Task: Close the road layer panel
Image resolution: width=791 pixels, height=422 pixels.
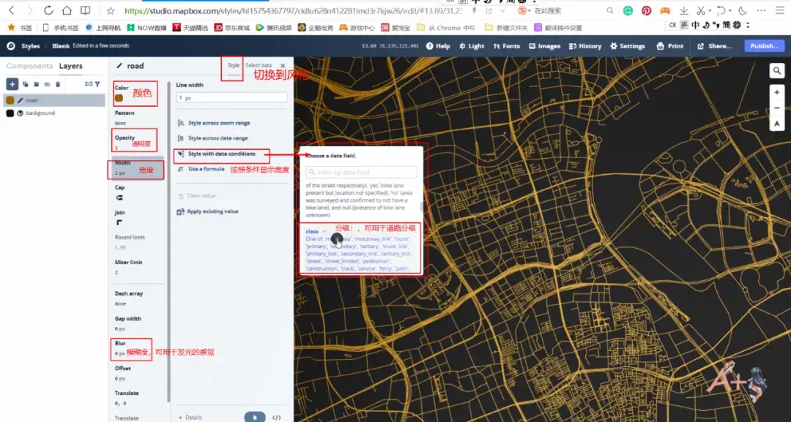Action: [283, 66]
